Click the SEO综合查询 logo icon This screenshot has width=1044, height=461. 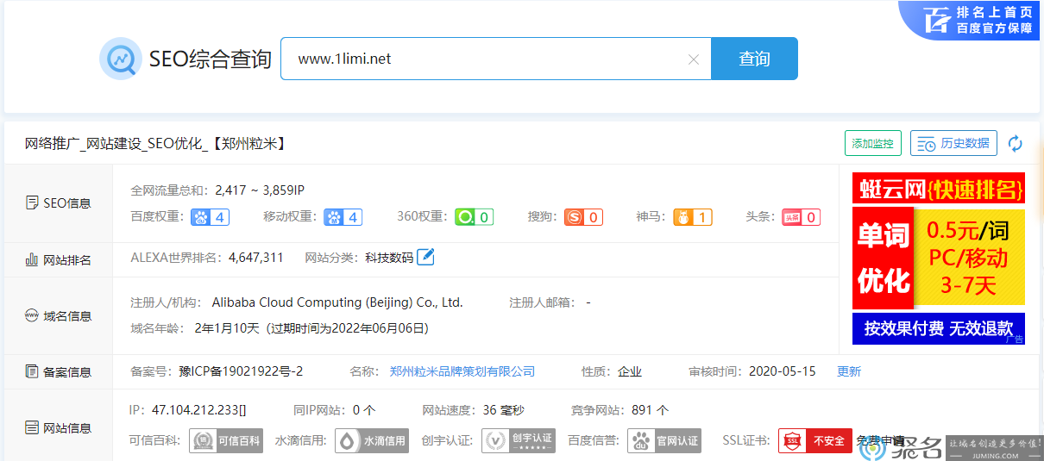pyautogui.click(x=121, y=59)
